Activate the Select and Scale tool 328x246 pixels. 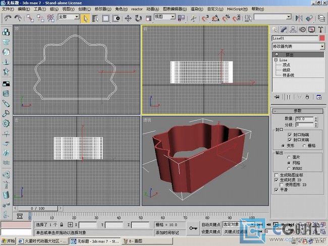(x=148, y=18)
